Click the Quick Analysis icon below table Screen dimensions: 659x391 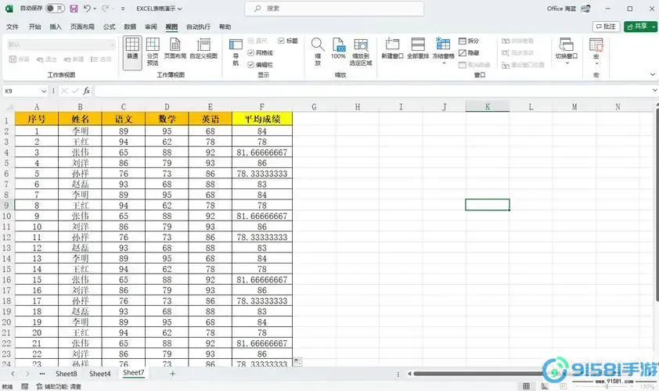click(x=297, y=362)
